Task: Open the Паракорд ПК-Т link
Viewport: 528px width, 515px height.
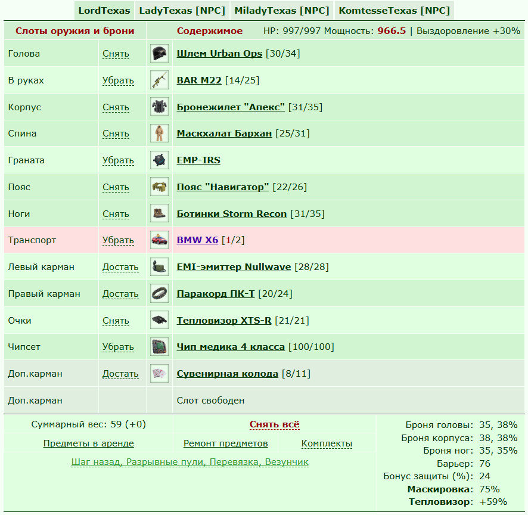Action: pyautogui.click(x=216, y=294)
